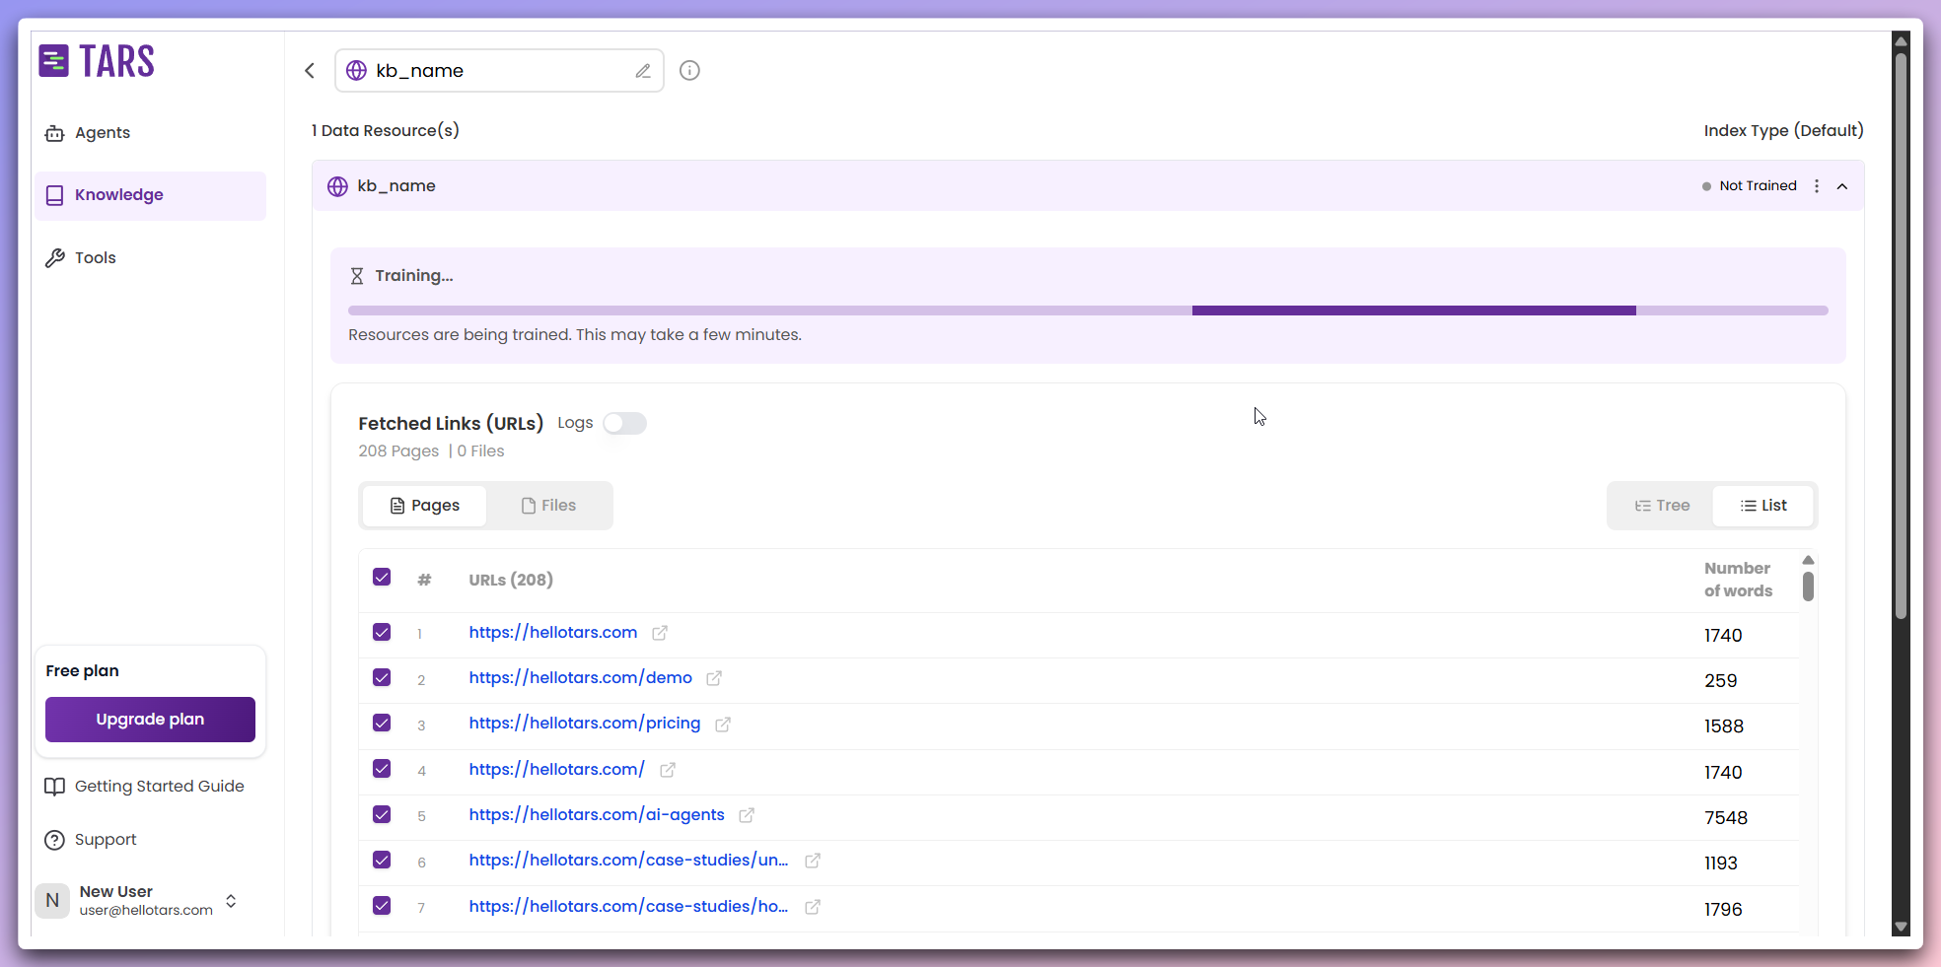The height and width of the screenshot is (967, 1941).
Task: Open Agents in the sidebar
Action: tap(151, 133)
